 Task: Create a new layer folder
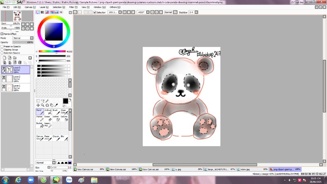15,58
